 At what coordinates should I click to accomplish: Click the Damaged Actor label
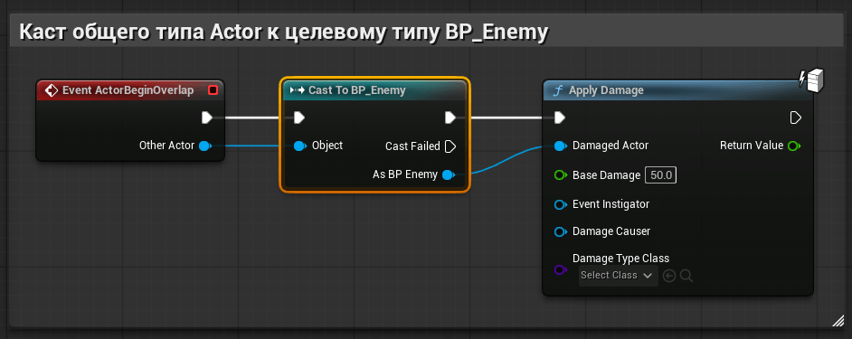pos(611,146)
